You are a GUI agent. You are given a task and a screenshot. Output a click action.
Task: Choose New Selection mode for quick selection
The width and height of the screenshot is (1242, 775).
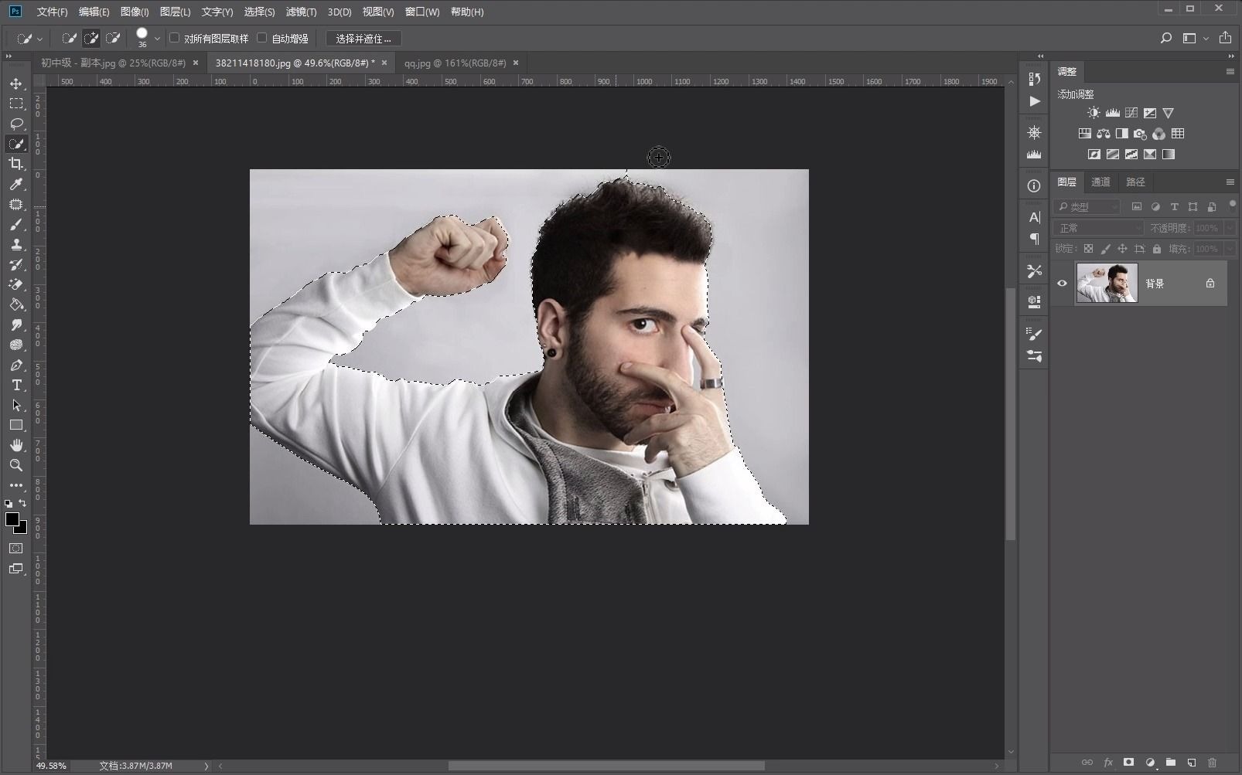pos(69,38)
